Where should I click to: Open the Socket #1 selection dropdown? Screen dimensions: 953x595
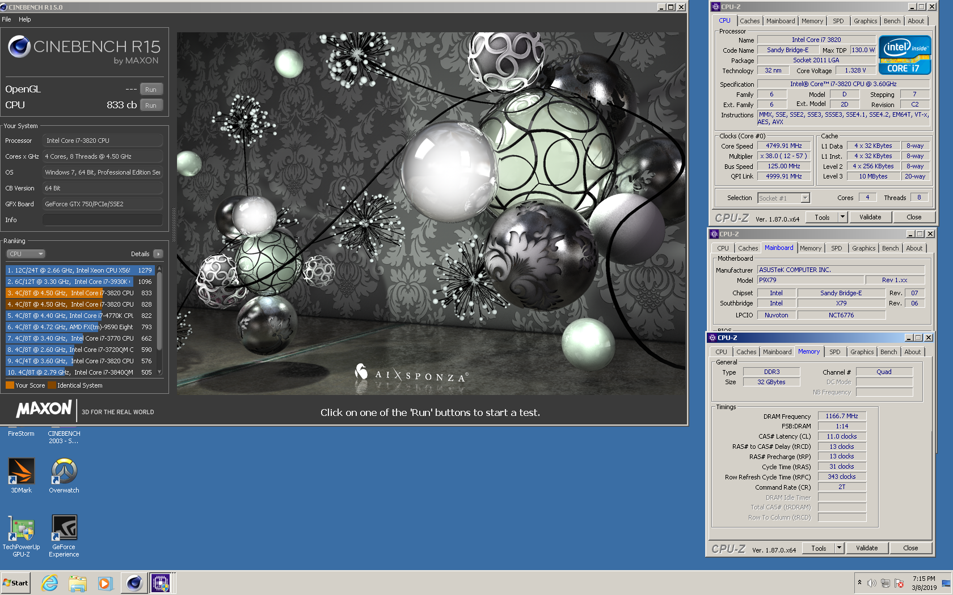pos(784,198)
